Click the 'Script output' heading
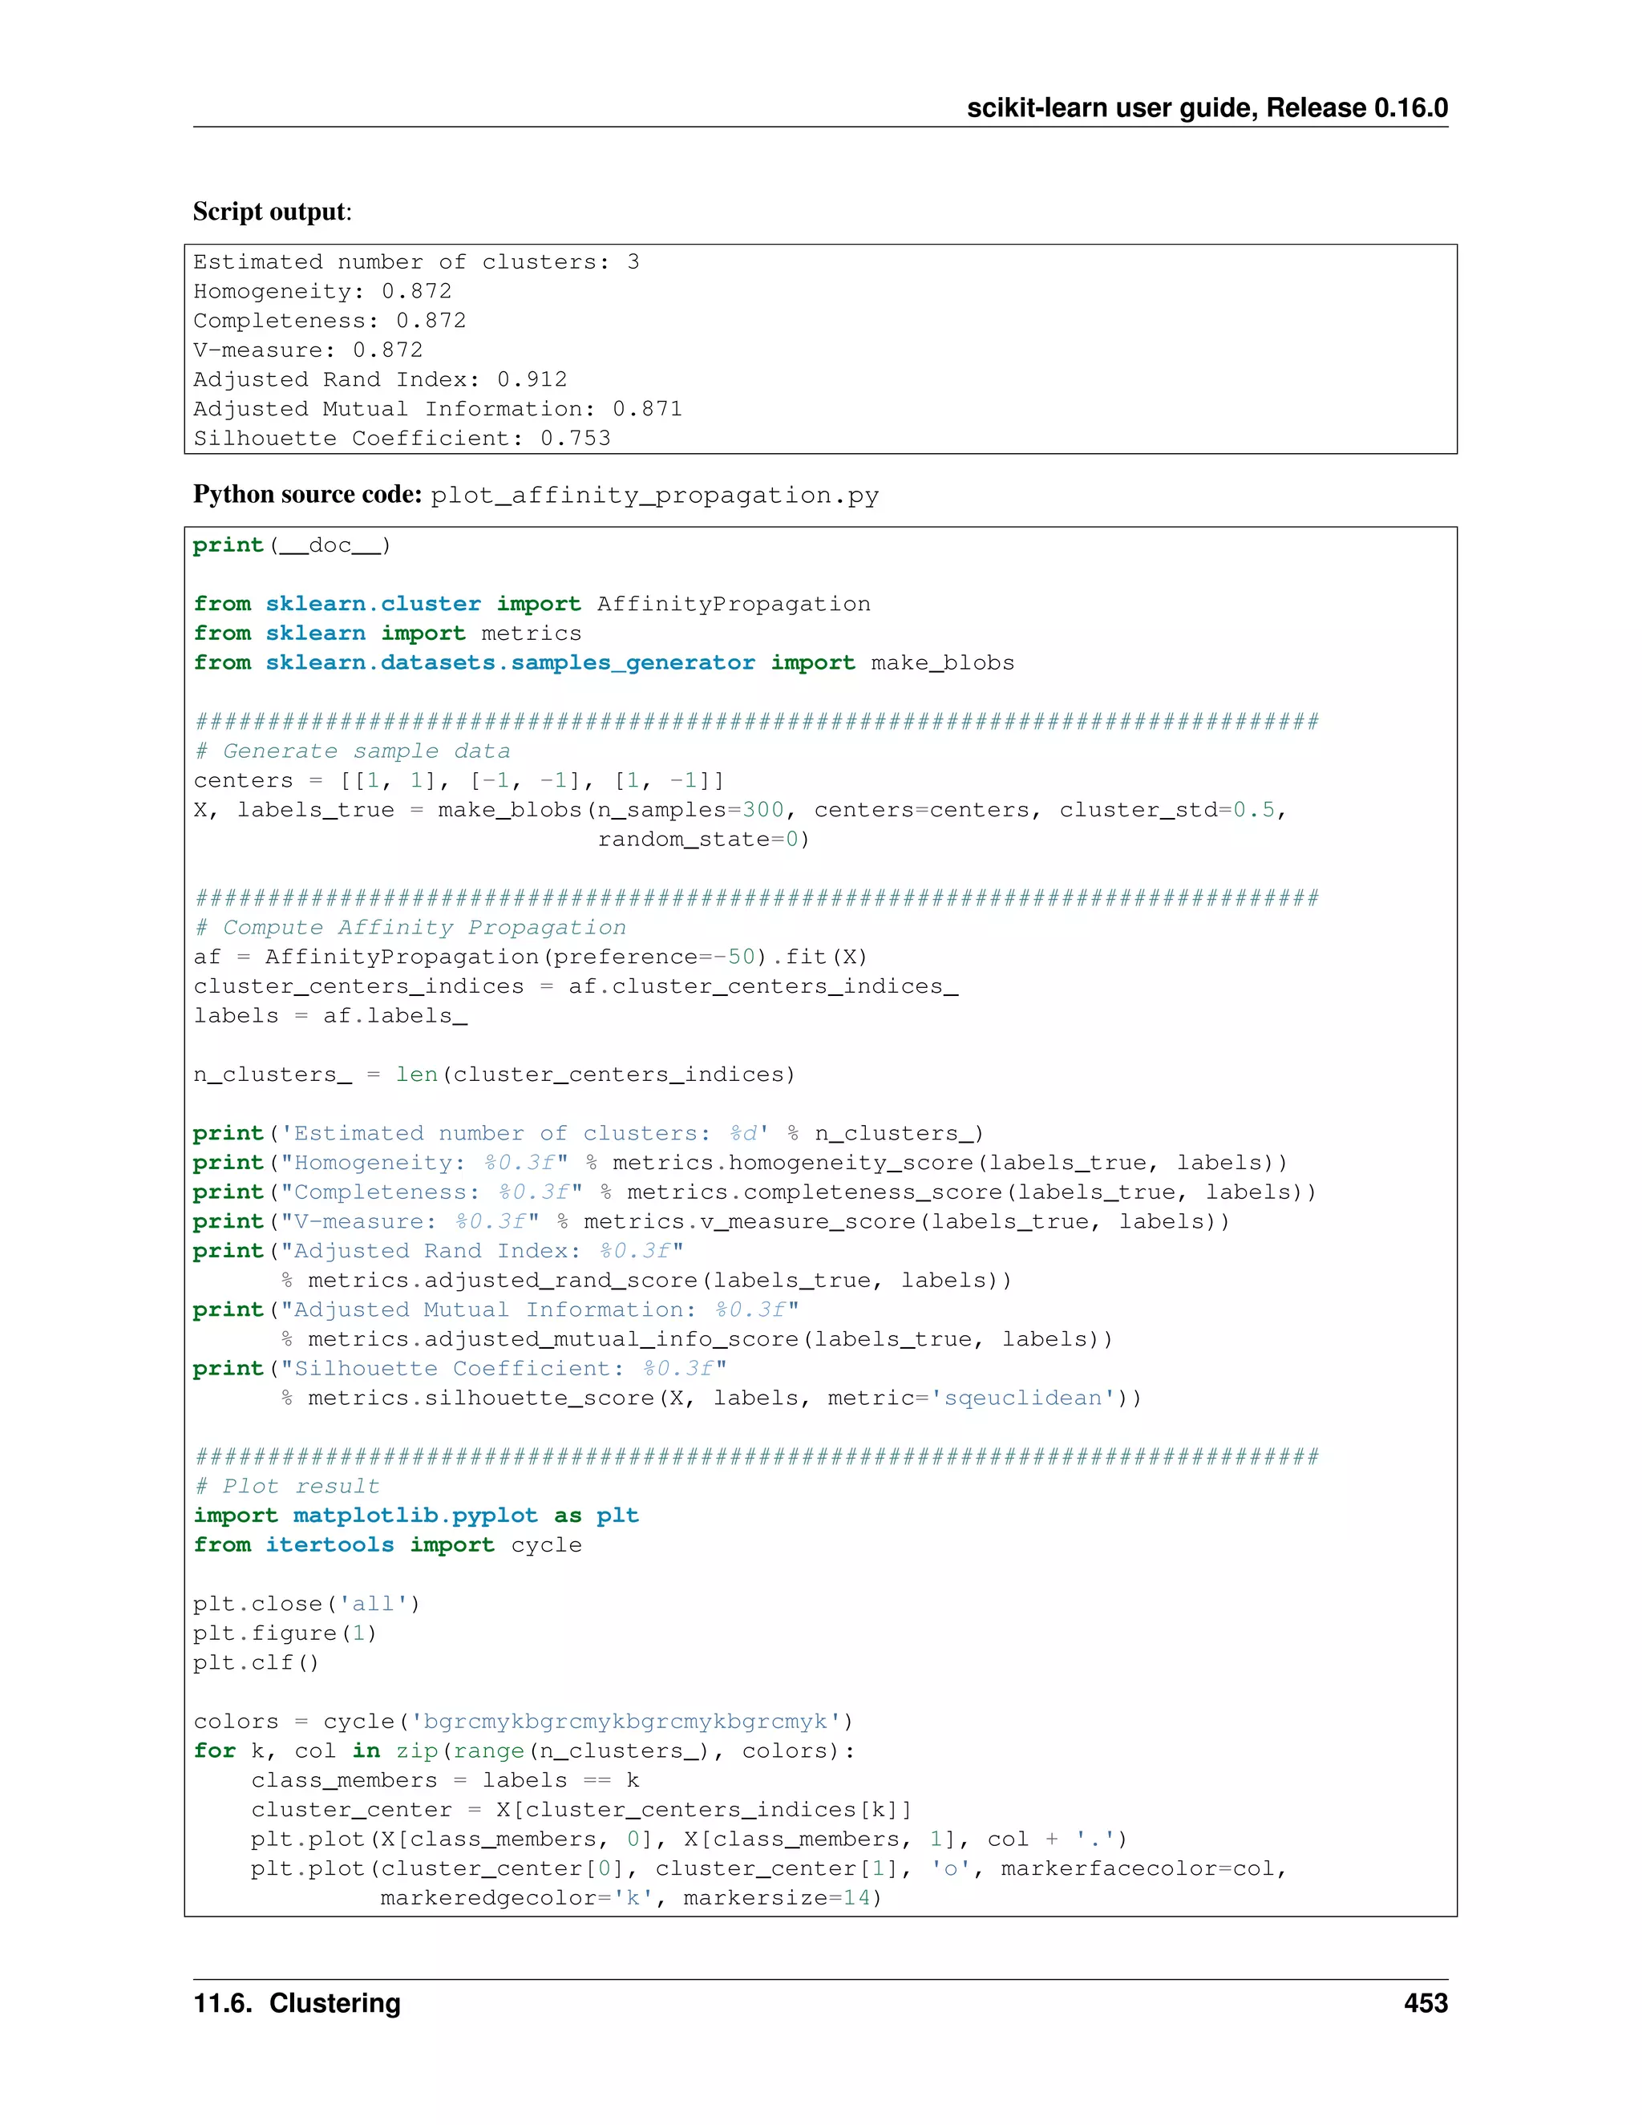 click(x=273, y=211)
